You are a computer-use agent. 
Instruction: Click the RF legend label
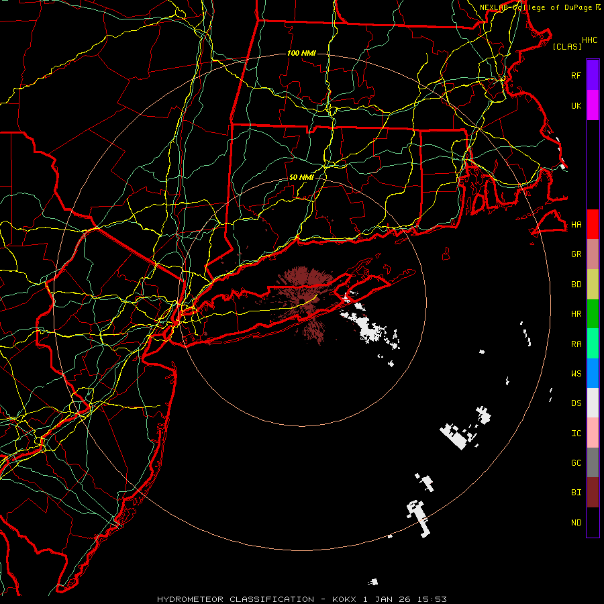tap(576, 75)
